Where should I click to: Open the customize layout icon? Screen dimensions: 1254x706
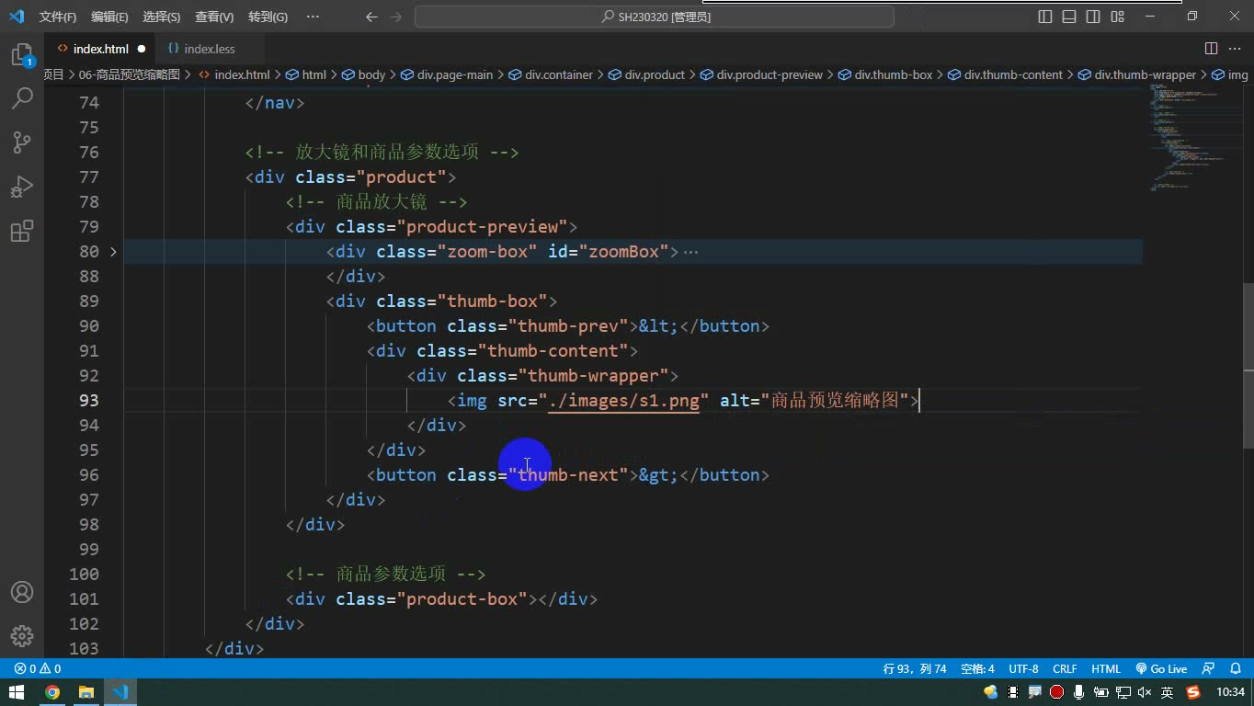point(1117,17)
